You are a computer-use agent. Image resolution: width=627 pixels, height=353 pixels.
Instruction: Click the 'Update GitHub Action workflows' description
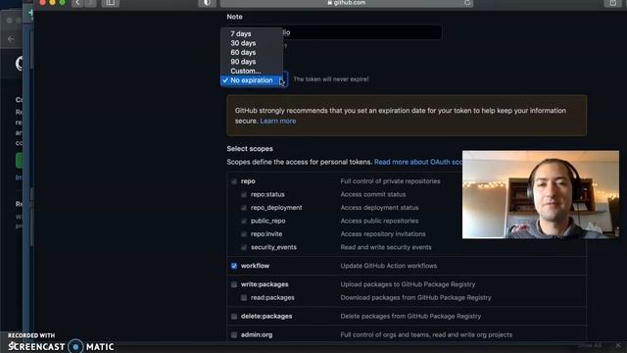click(389, 266)
